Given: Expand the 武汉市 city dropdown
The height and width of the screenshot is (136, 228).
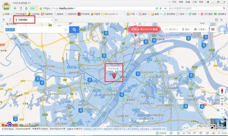Looking at the screenshot, I should 172,29.
